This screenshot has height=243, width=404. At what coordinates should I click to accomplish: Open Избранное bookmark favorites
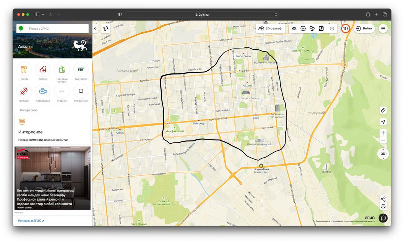click(x=81, y=91)
